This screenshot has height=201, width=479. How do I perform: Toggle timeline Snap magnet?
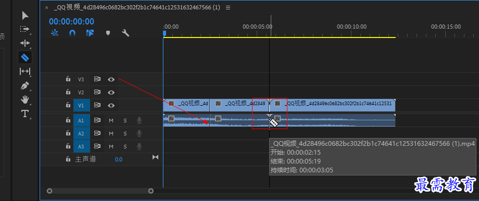click(x=72, y=33)
